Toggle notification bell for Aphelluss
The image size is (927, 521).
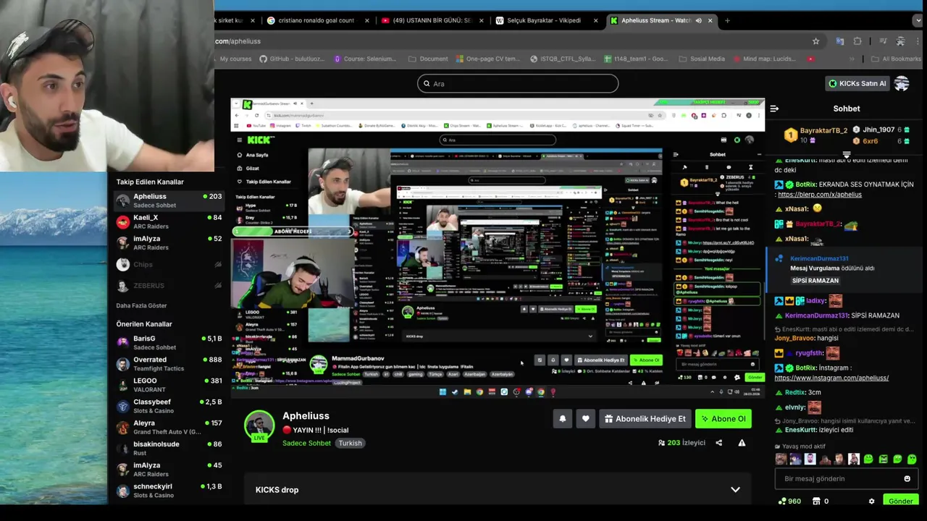click(x=562, y=419)
